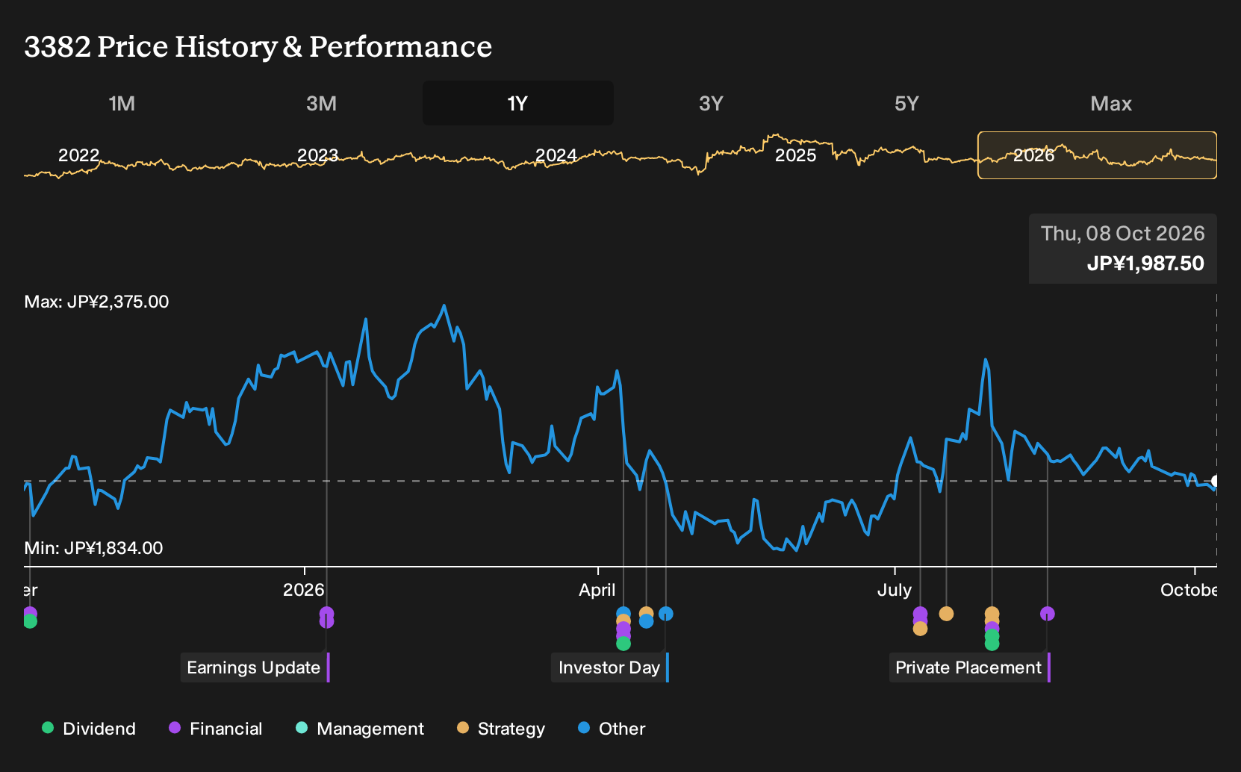The height and width of the screenshot is (772, 1241).
Task: Click the green dot at bottom of the April five-dot stack
Action: [623, 644]
